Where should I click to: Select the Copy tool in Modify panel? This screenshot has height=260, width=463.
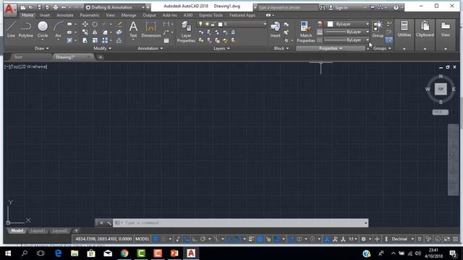tap(85, 32)
